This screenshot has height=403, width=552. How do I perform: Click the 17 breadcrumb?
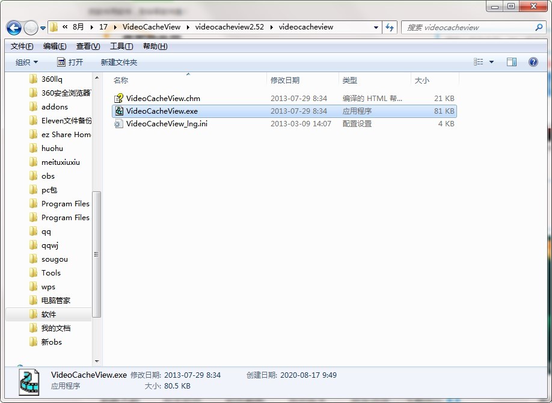click(x=103, y=27)
